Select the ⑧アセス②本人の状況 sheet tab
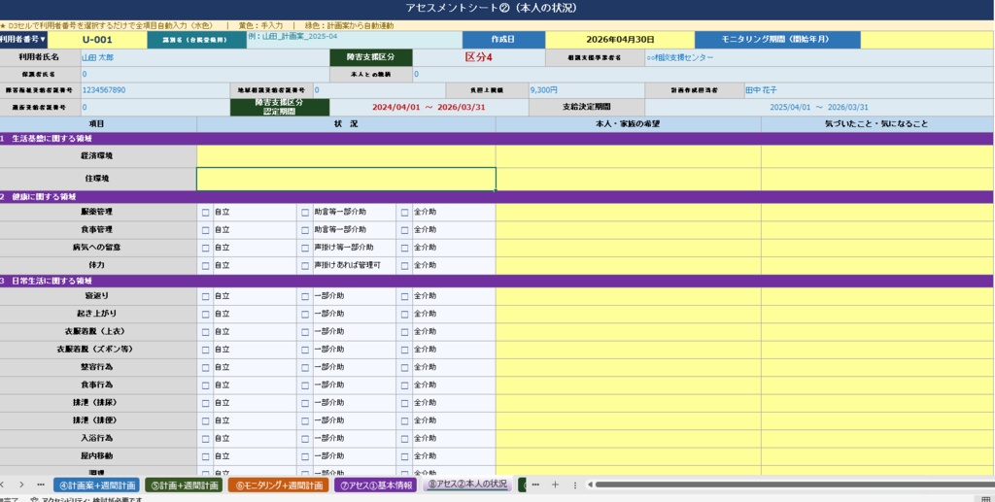 467,485
